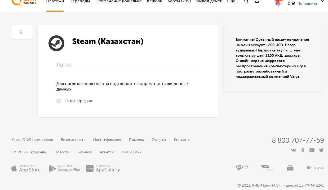Open the Кешбэк menu item
Screen dimensions: 328x190
[154, 2]
